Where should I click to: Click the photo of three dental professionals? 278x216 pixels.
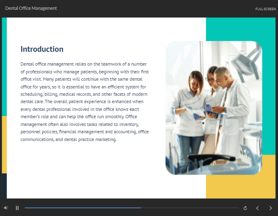(214, 108)
